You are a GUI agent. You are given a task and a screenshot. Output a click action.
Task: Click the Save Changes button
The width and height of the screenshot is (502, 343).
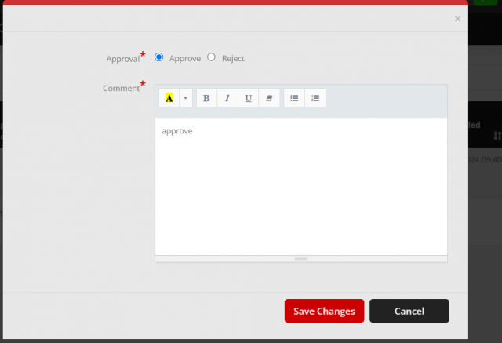coord(324,311)
